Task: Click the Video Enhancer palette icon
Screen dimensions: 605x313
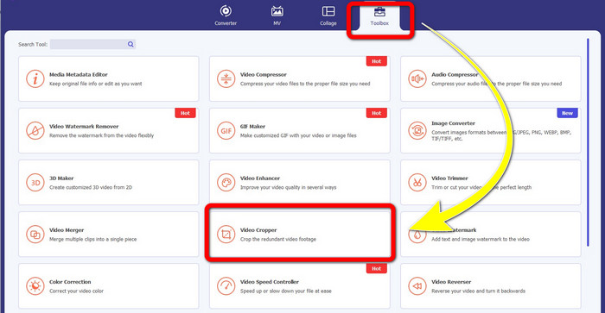Action: coord(226,183)
